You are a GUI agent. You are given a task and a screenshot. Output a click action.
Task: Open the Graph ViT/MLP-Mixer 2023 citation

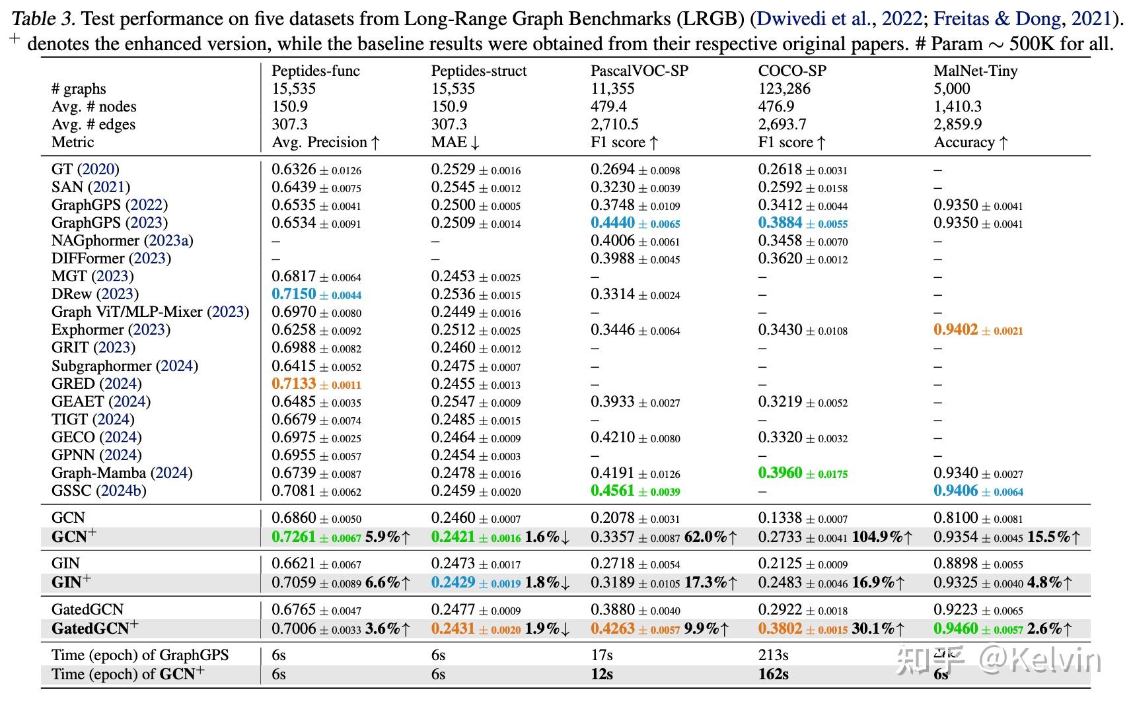[228, 312]
